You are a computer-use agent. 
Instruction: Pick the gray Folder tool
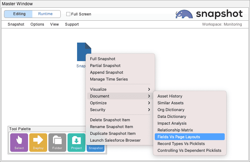click(x=57, y=143)
